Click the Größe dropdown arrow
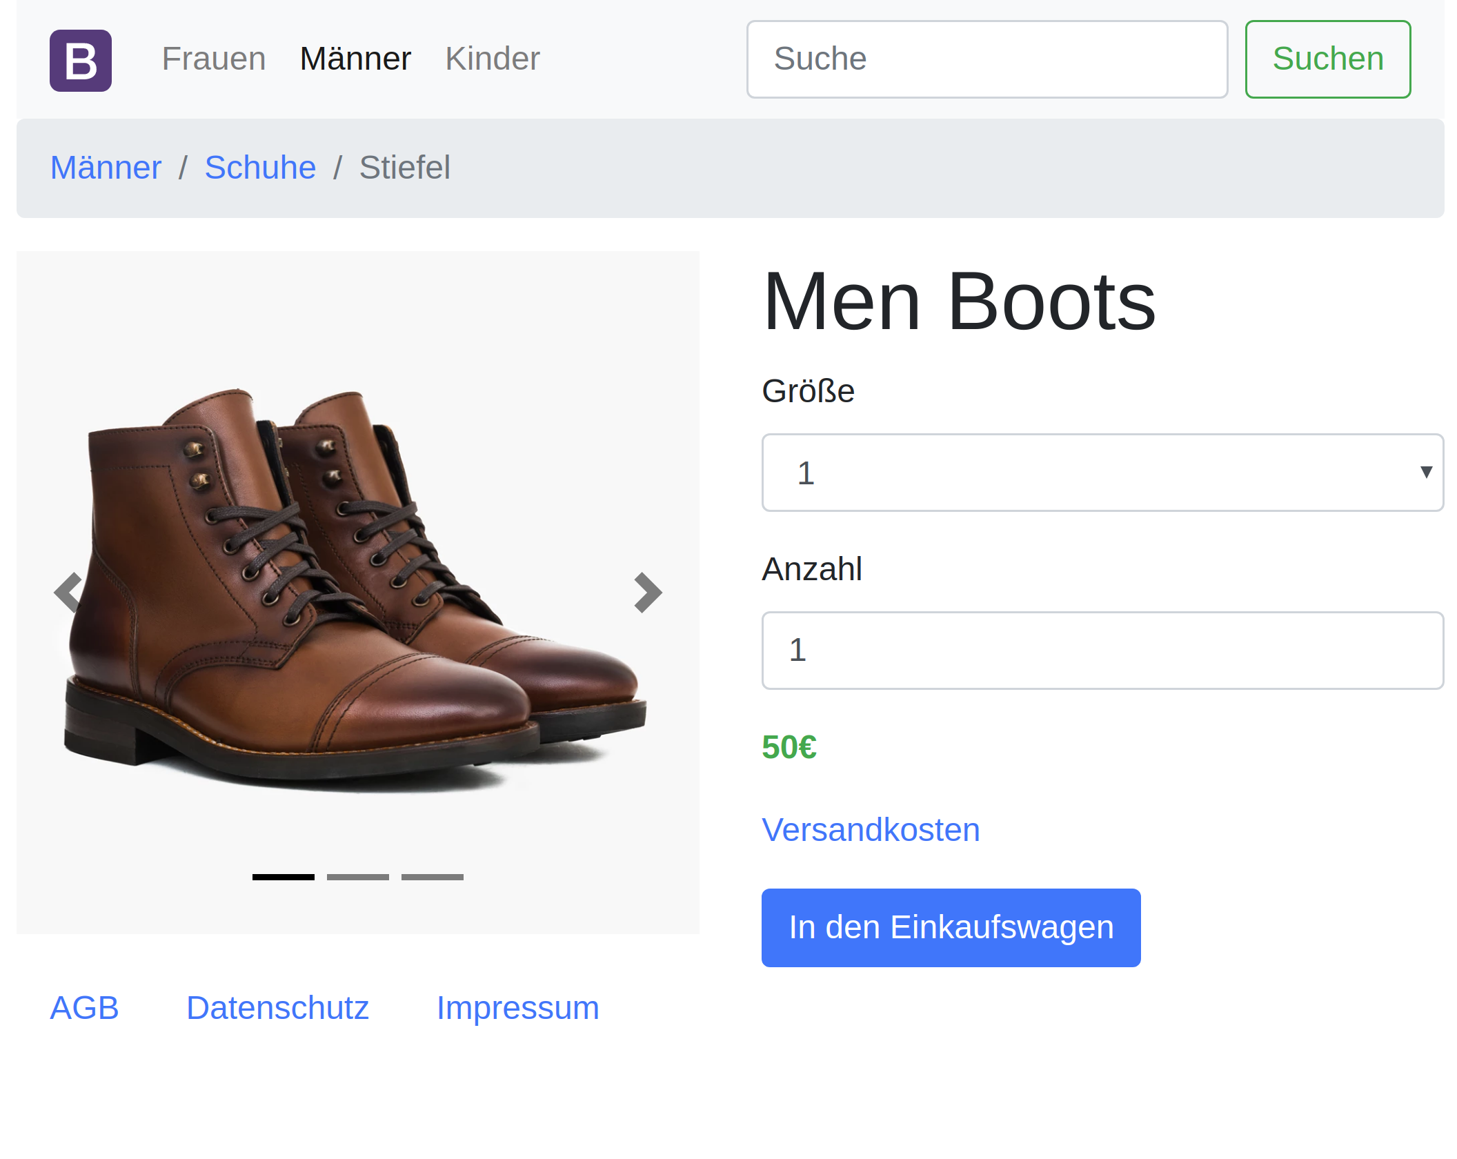Screen dimensions: 1457x1159 [x=1426, y=473]
